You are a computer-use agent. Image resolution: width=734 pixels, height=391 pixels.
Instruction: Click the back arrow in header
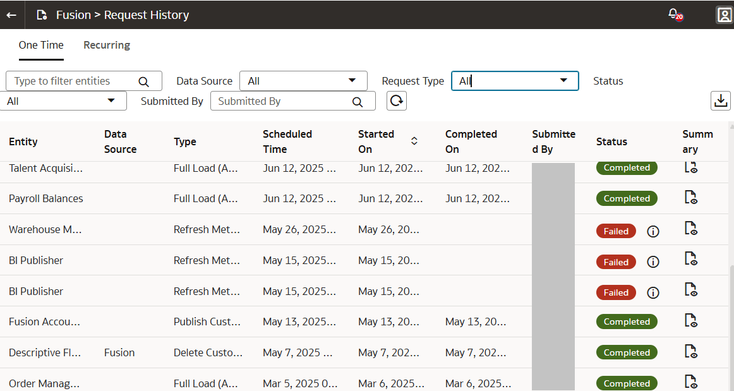click(11, 15)
